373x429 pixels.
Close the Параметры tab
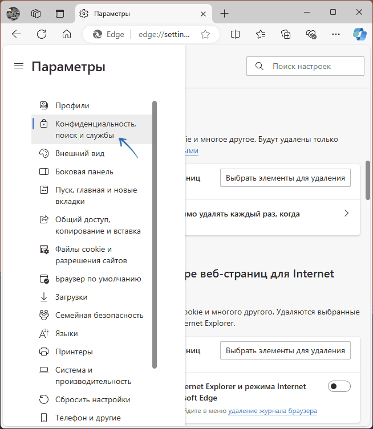coord(203,14)
